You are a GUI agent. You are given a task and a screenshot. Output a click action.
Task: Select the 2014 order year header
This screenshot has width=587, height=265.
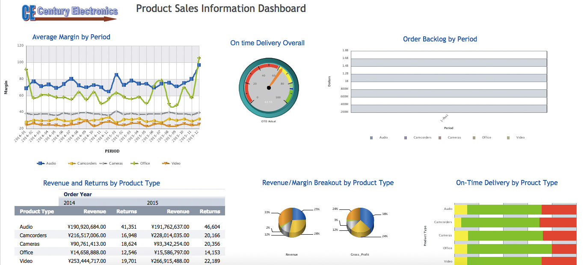[x=70, y=203]
